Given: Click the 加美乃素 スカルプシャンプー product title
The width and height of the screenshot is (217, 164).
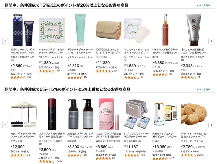Looking at the screenshot, I should 80,135.
